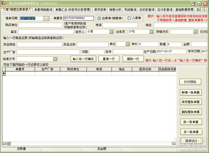
Task: Go to 后一张单据
Action: point(191,132)
